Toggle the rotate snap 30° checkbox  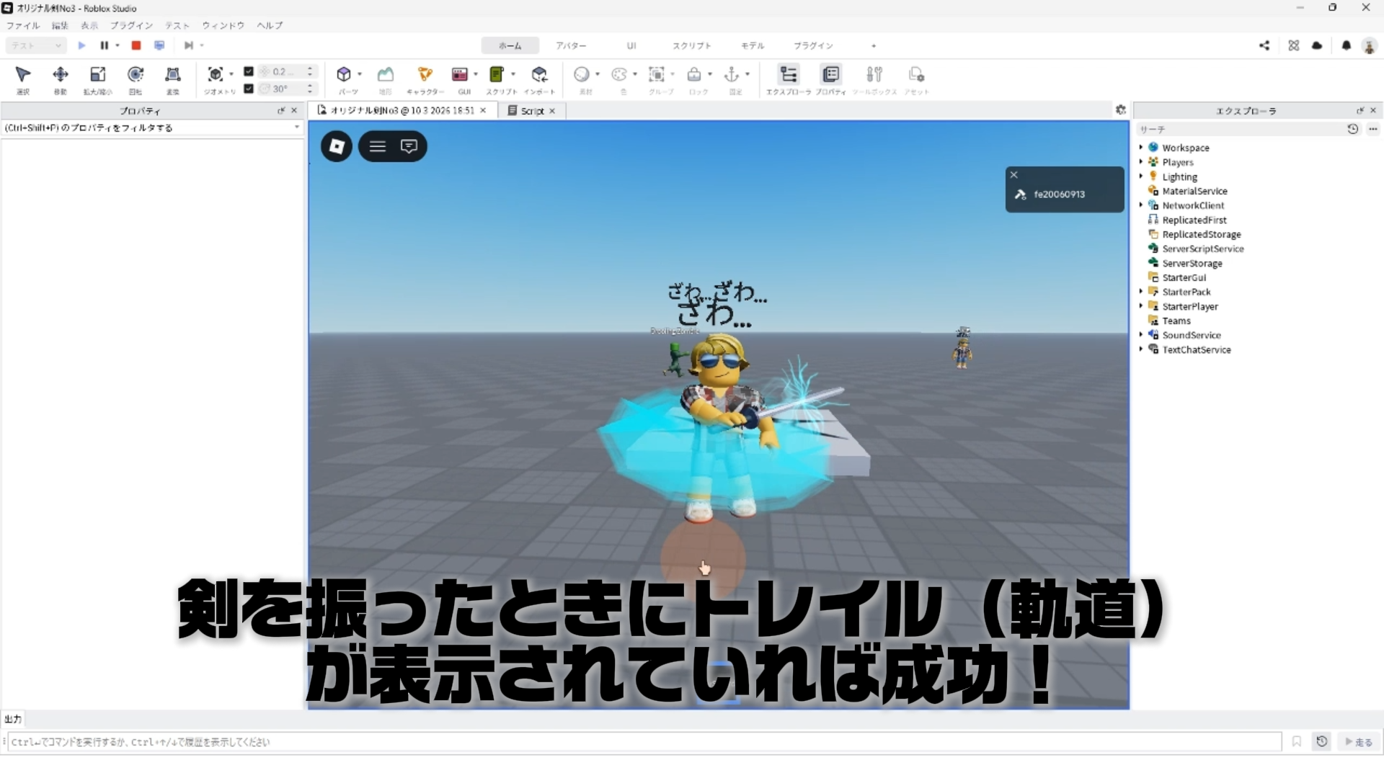249,89
